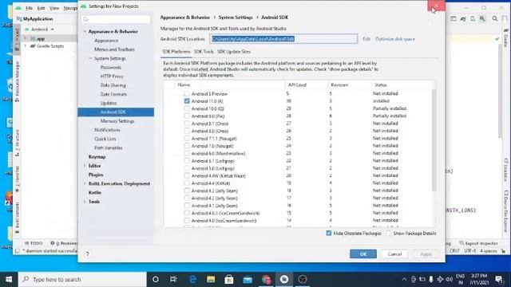Toggle the Hide Obsolete Packages checkbox

coord(329,233)
